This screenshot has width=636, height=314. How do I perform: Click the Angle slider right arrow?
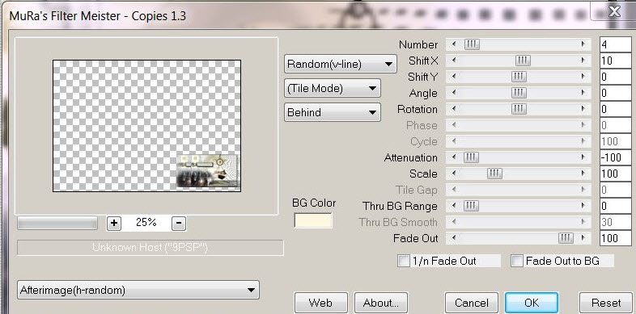[x=583, y=93]
